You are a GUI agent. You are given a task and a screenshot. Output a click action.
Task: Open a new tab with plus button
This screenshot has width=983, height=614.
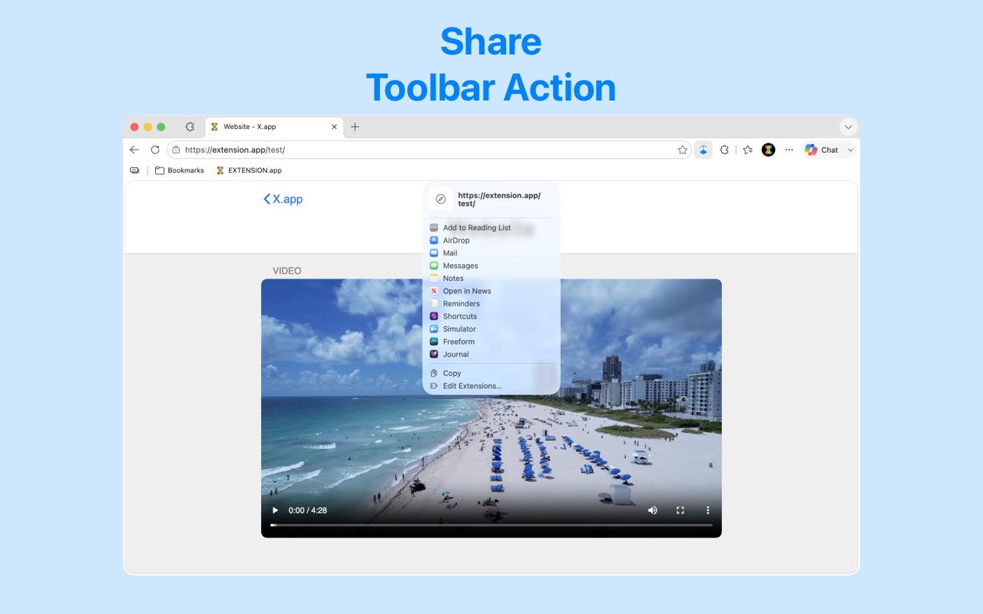[x=355, y=127]
